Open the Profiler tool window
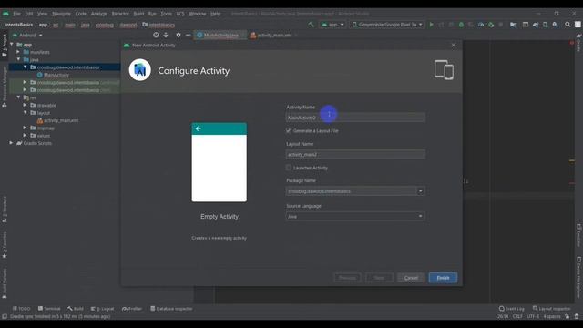The image size is (583, 328). click(132, 309)
